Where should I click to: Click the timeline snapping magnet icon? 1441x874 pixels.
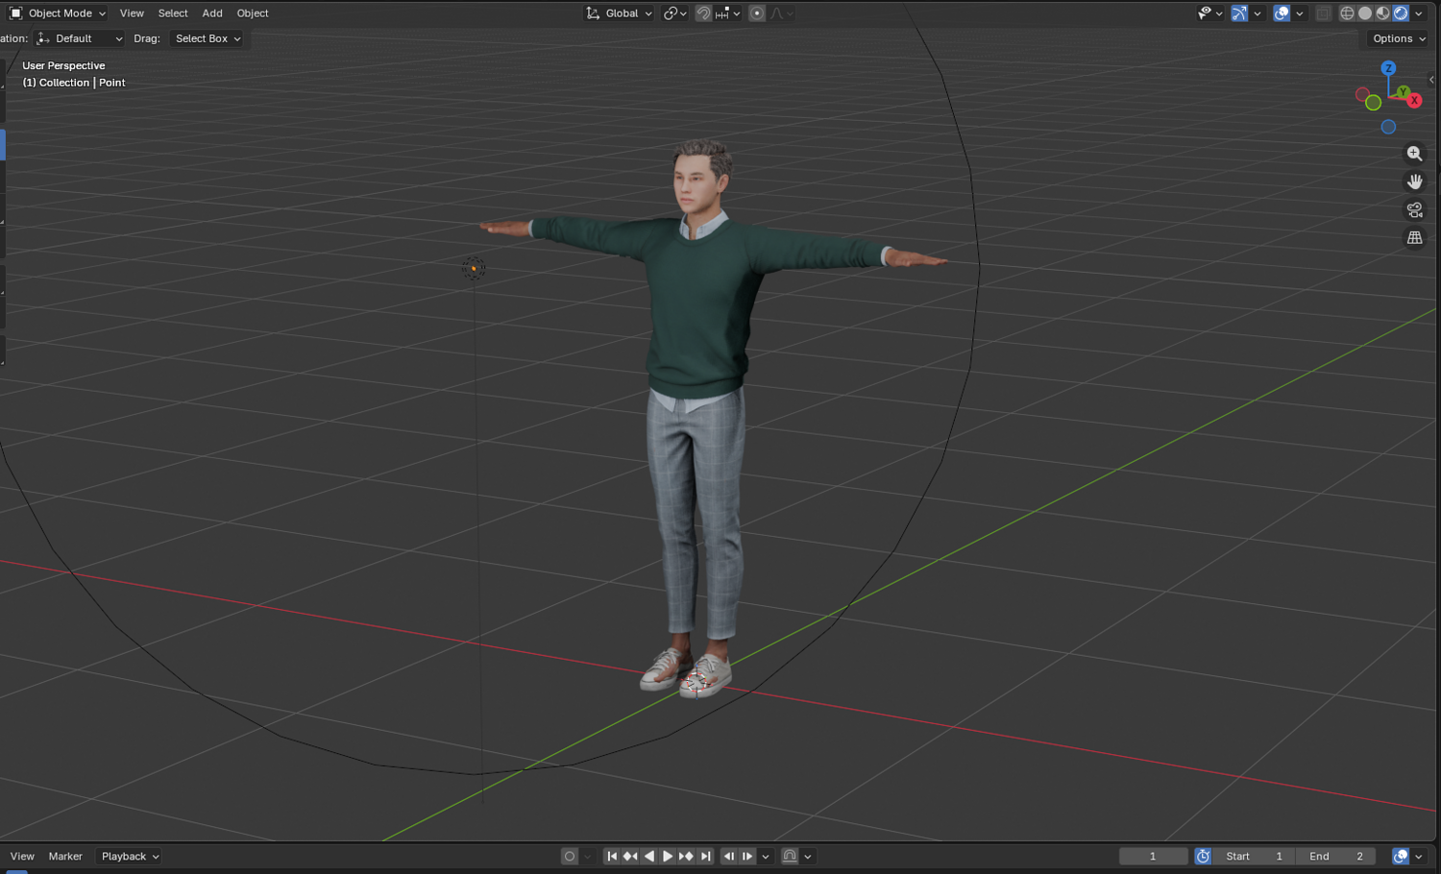pos(790,856)
